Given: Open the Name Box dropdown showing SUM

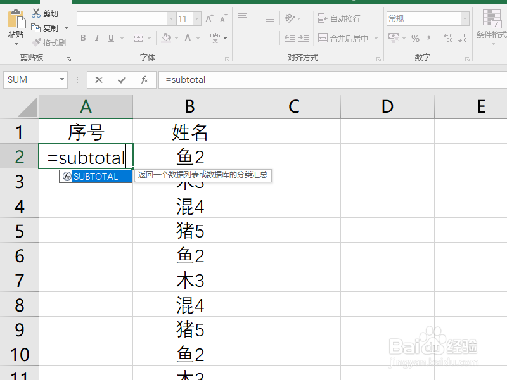Looking at the screenshot, I should click(60, 79).
